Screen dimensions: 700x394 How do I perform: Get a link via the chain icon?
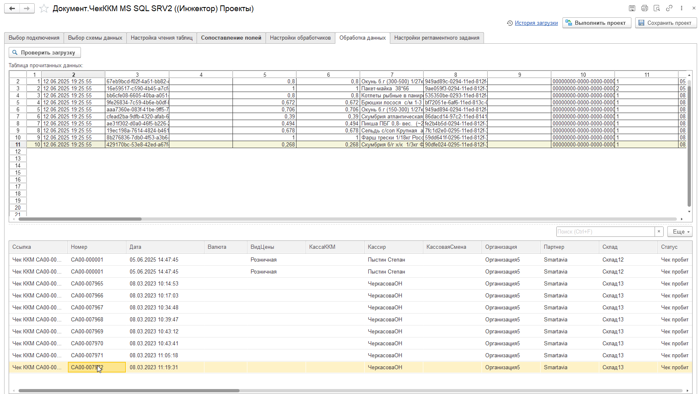[669, 8]
